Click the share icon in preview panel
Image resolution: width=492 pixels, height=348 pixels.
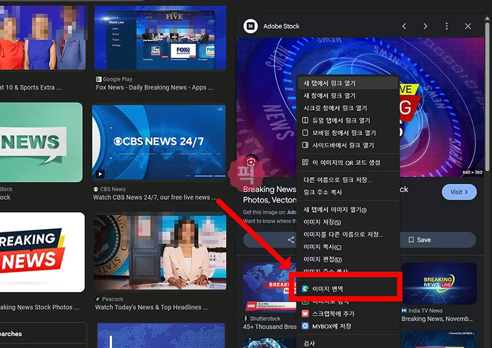291,240
